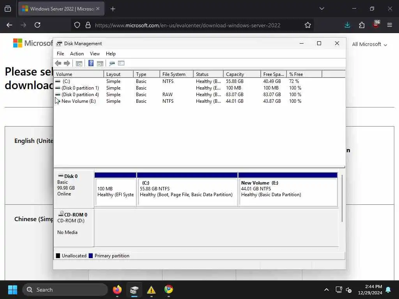Open the Windows Start menu
399x299 pixels.
[12, 290]
